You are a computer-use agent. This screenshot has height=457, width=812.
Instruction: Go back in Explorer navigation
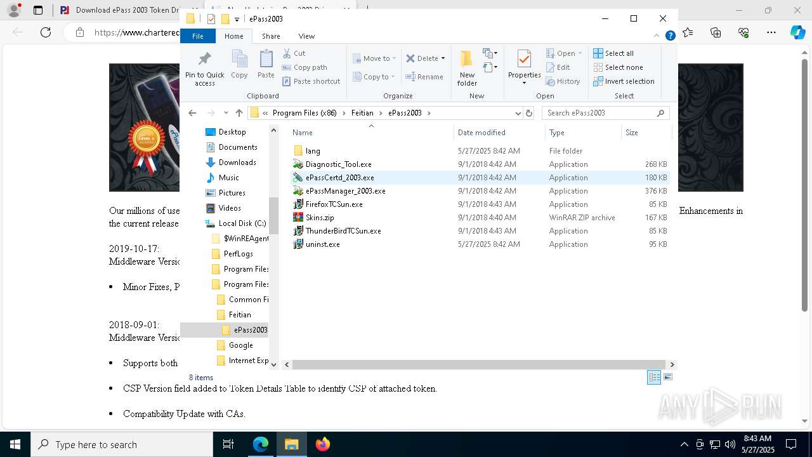(192, 113)
